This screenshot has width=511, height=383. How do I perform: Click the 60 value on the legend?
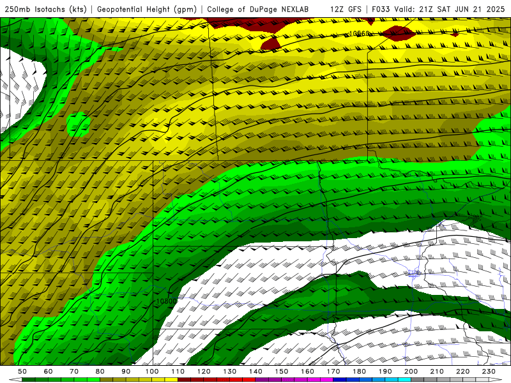tap(49, 372)
